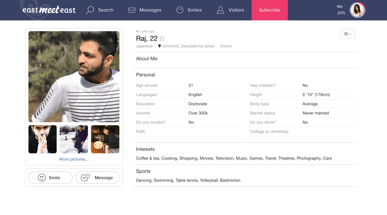Image resolution: width=387 pixels, height=215 pixels.
Task: Open the Visitors person icon
Action: [220, 10]
